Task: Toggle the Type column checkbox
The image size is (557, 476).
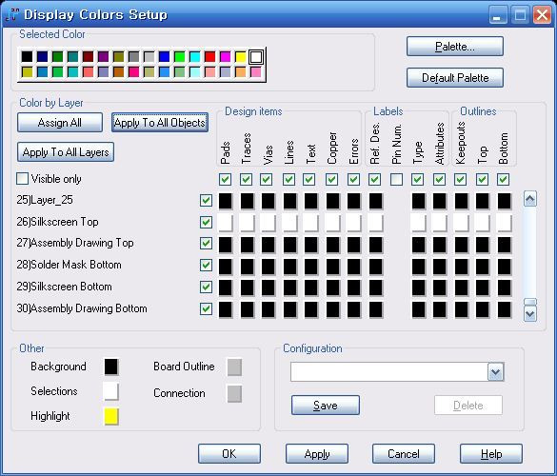Action: (418, 179)
